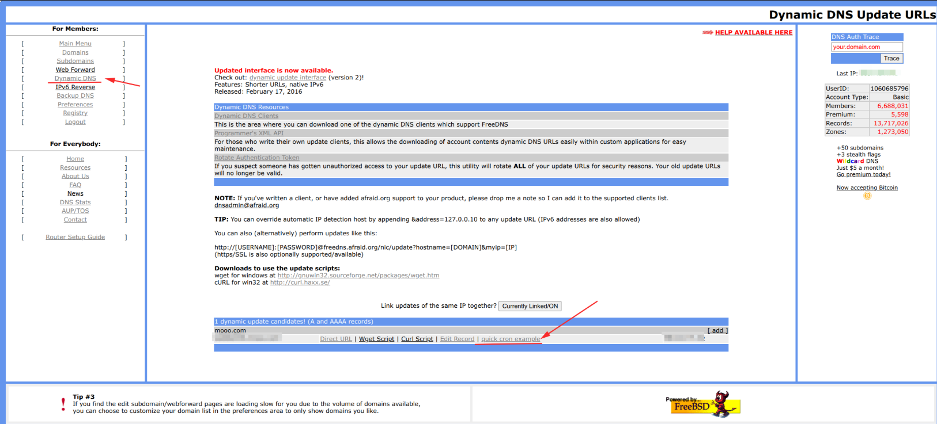Open the dynamic update interface link
This screenshot has height=424, width=937.
(288, 78)
